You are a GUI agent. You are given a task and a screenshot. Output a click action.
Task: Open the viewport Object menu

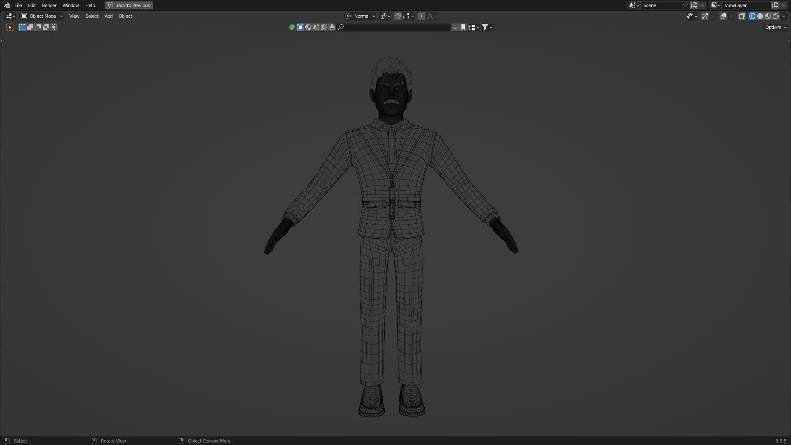[125, 16]
